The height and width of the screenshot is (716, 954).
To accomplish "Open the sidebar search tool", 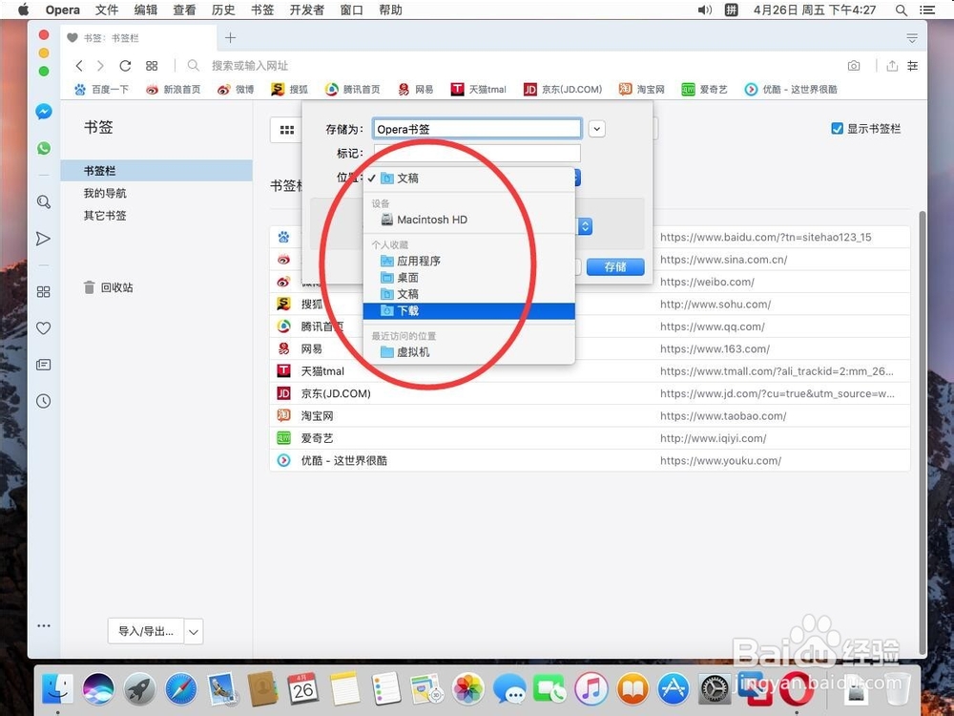I will tap(43, 201).
